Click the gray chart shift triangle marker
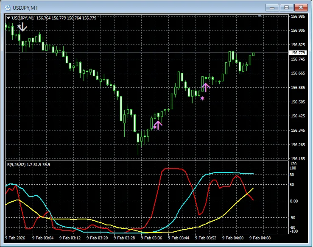The image size is (313, 247). coord(260,15)
